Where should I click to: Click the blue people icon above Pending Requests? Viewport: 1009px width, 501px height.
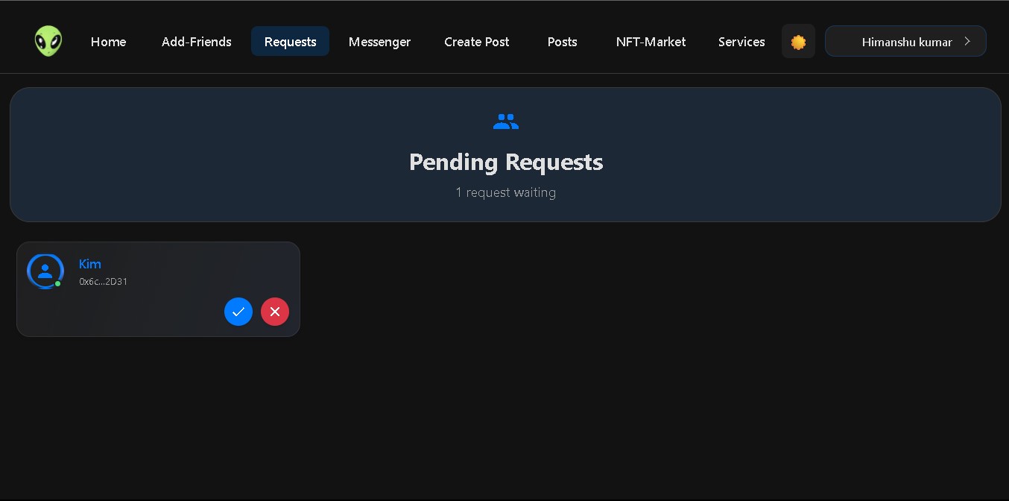coord(506,122)
